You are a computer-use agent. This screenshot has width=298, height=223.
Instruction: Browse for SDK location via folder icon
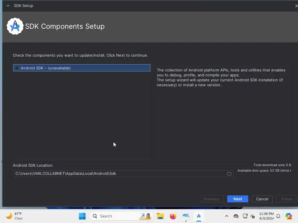tap(229, 174)
